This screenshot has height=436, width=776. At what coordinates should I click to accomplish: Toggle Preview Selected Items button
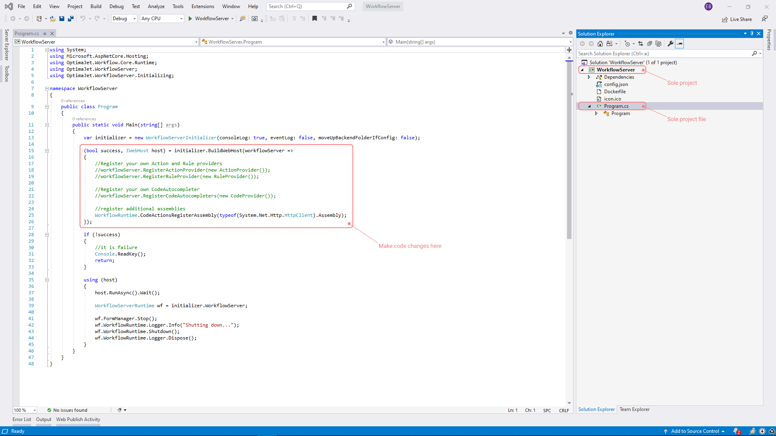pos(679,44)
